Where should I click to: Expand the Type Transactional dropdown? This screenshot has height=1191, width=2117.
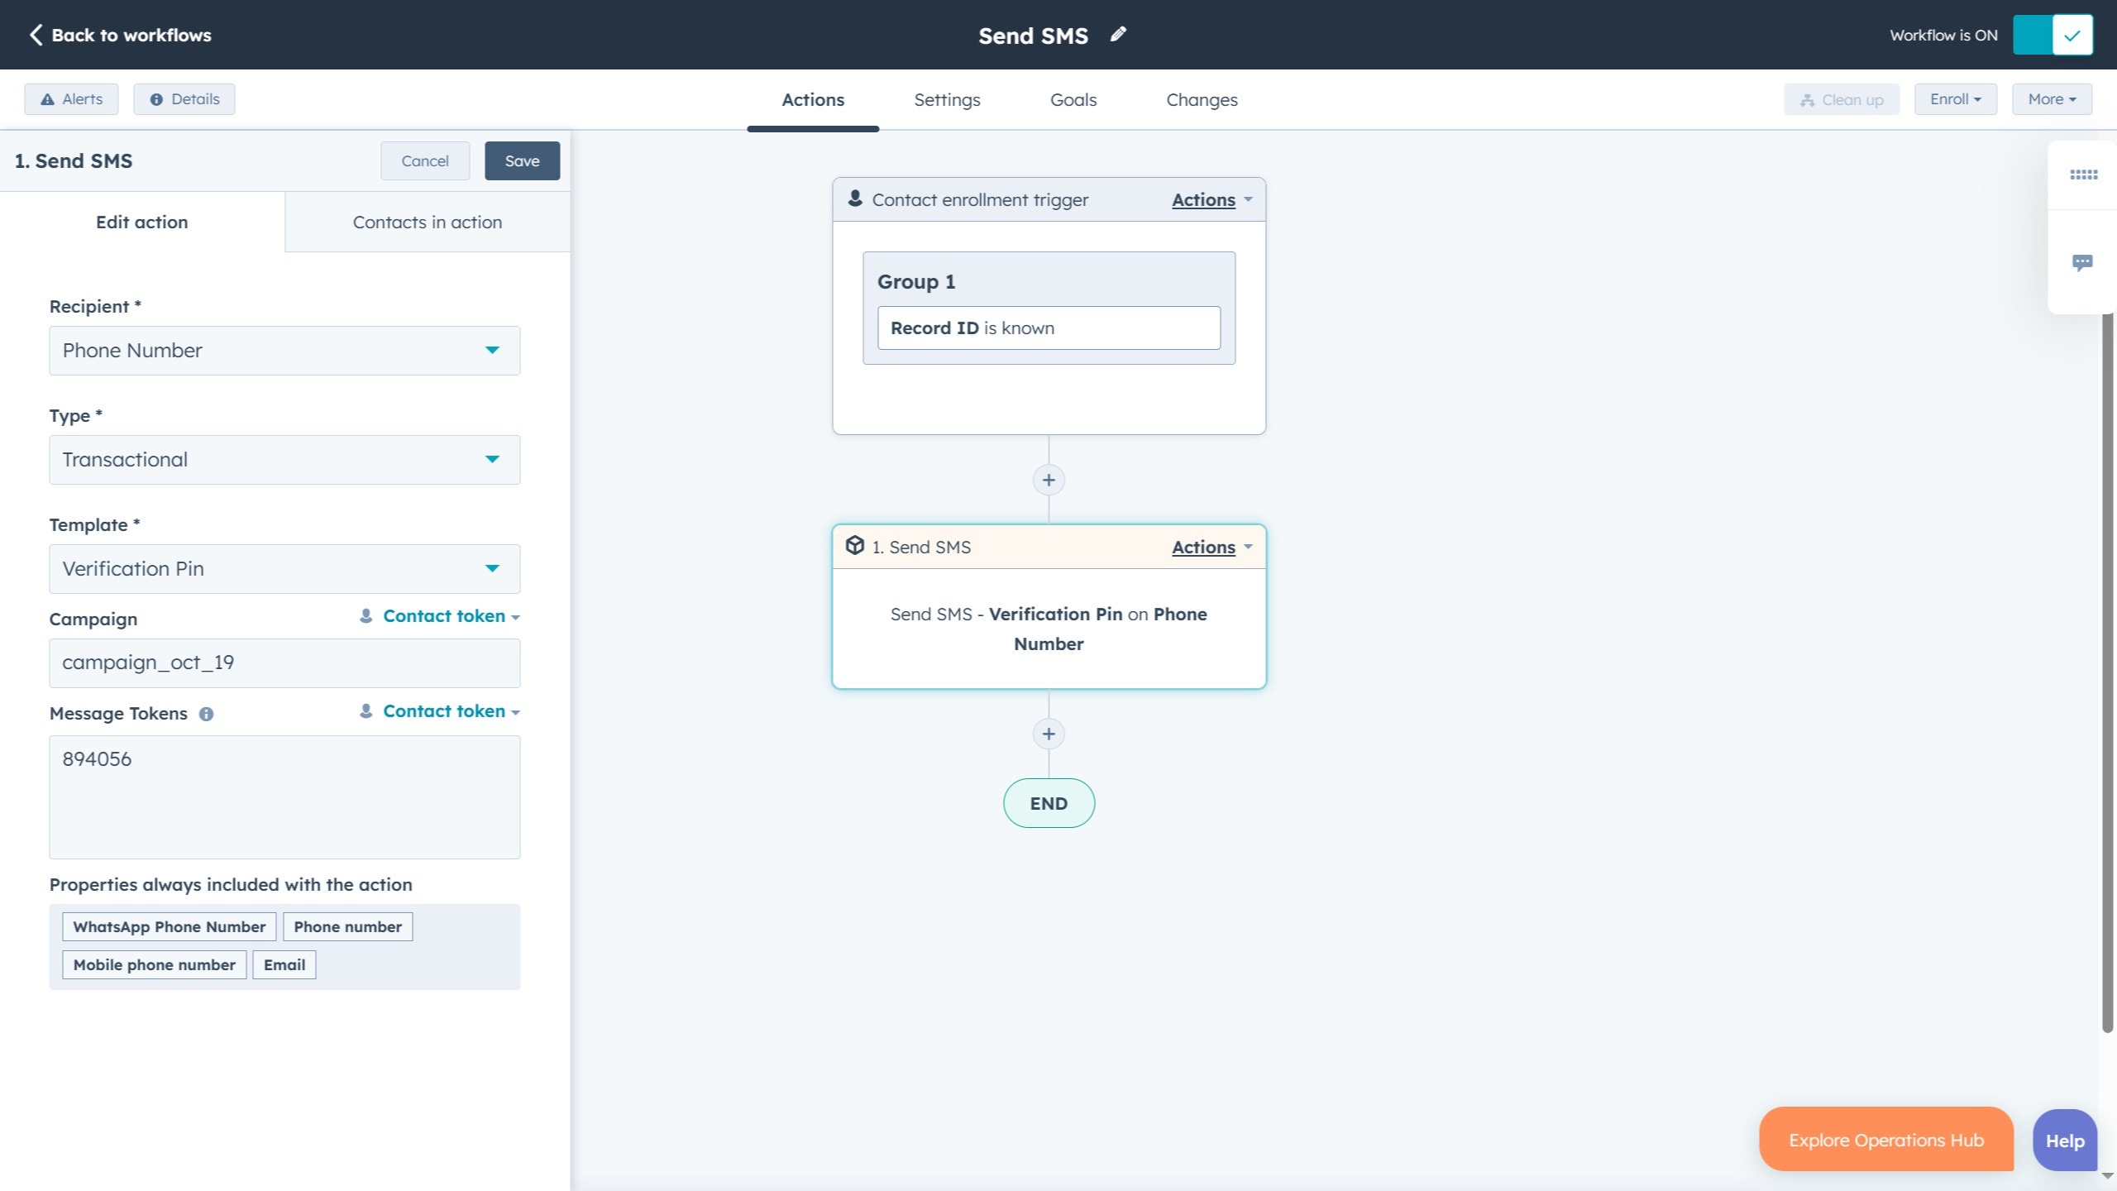[x=284, y=460]
